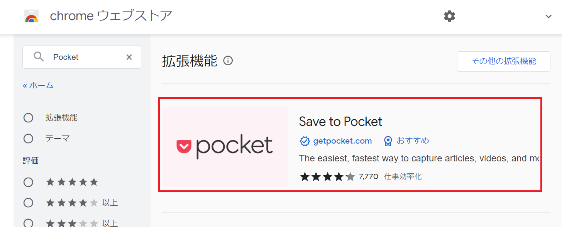Image resolution: width=562 pixels, height=227 pixels.
Task: Click the info icon beside 拡張機能 heading
Action: (228, 61)
